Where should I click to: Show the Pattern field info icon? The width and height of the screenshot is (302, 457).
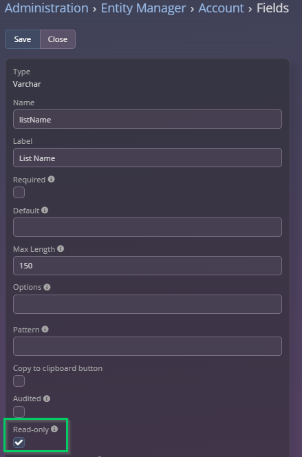click(45, 330)
